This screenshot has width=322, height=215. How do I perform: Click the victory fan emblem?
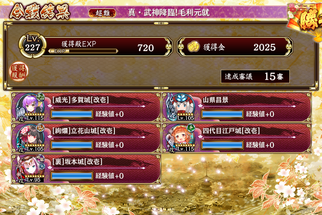pyautogui.click(x=305, y=21)
